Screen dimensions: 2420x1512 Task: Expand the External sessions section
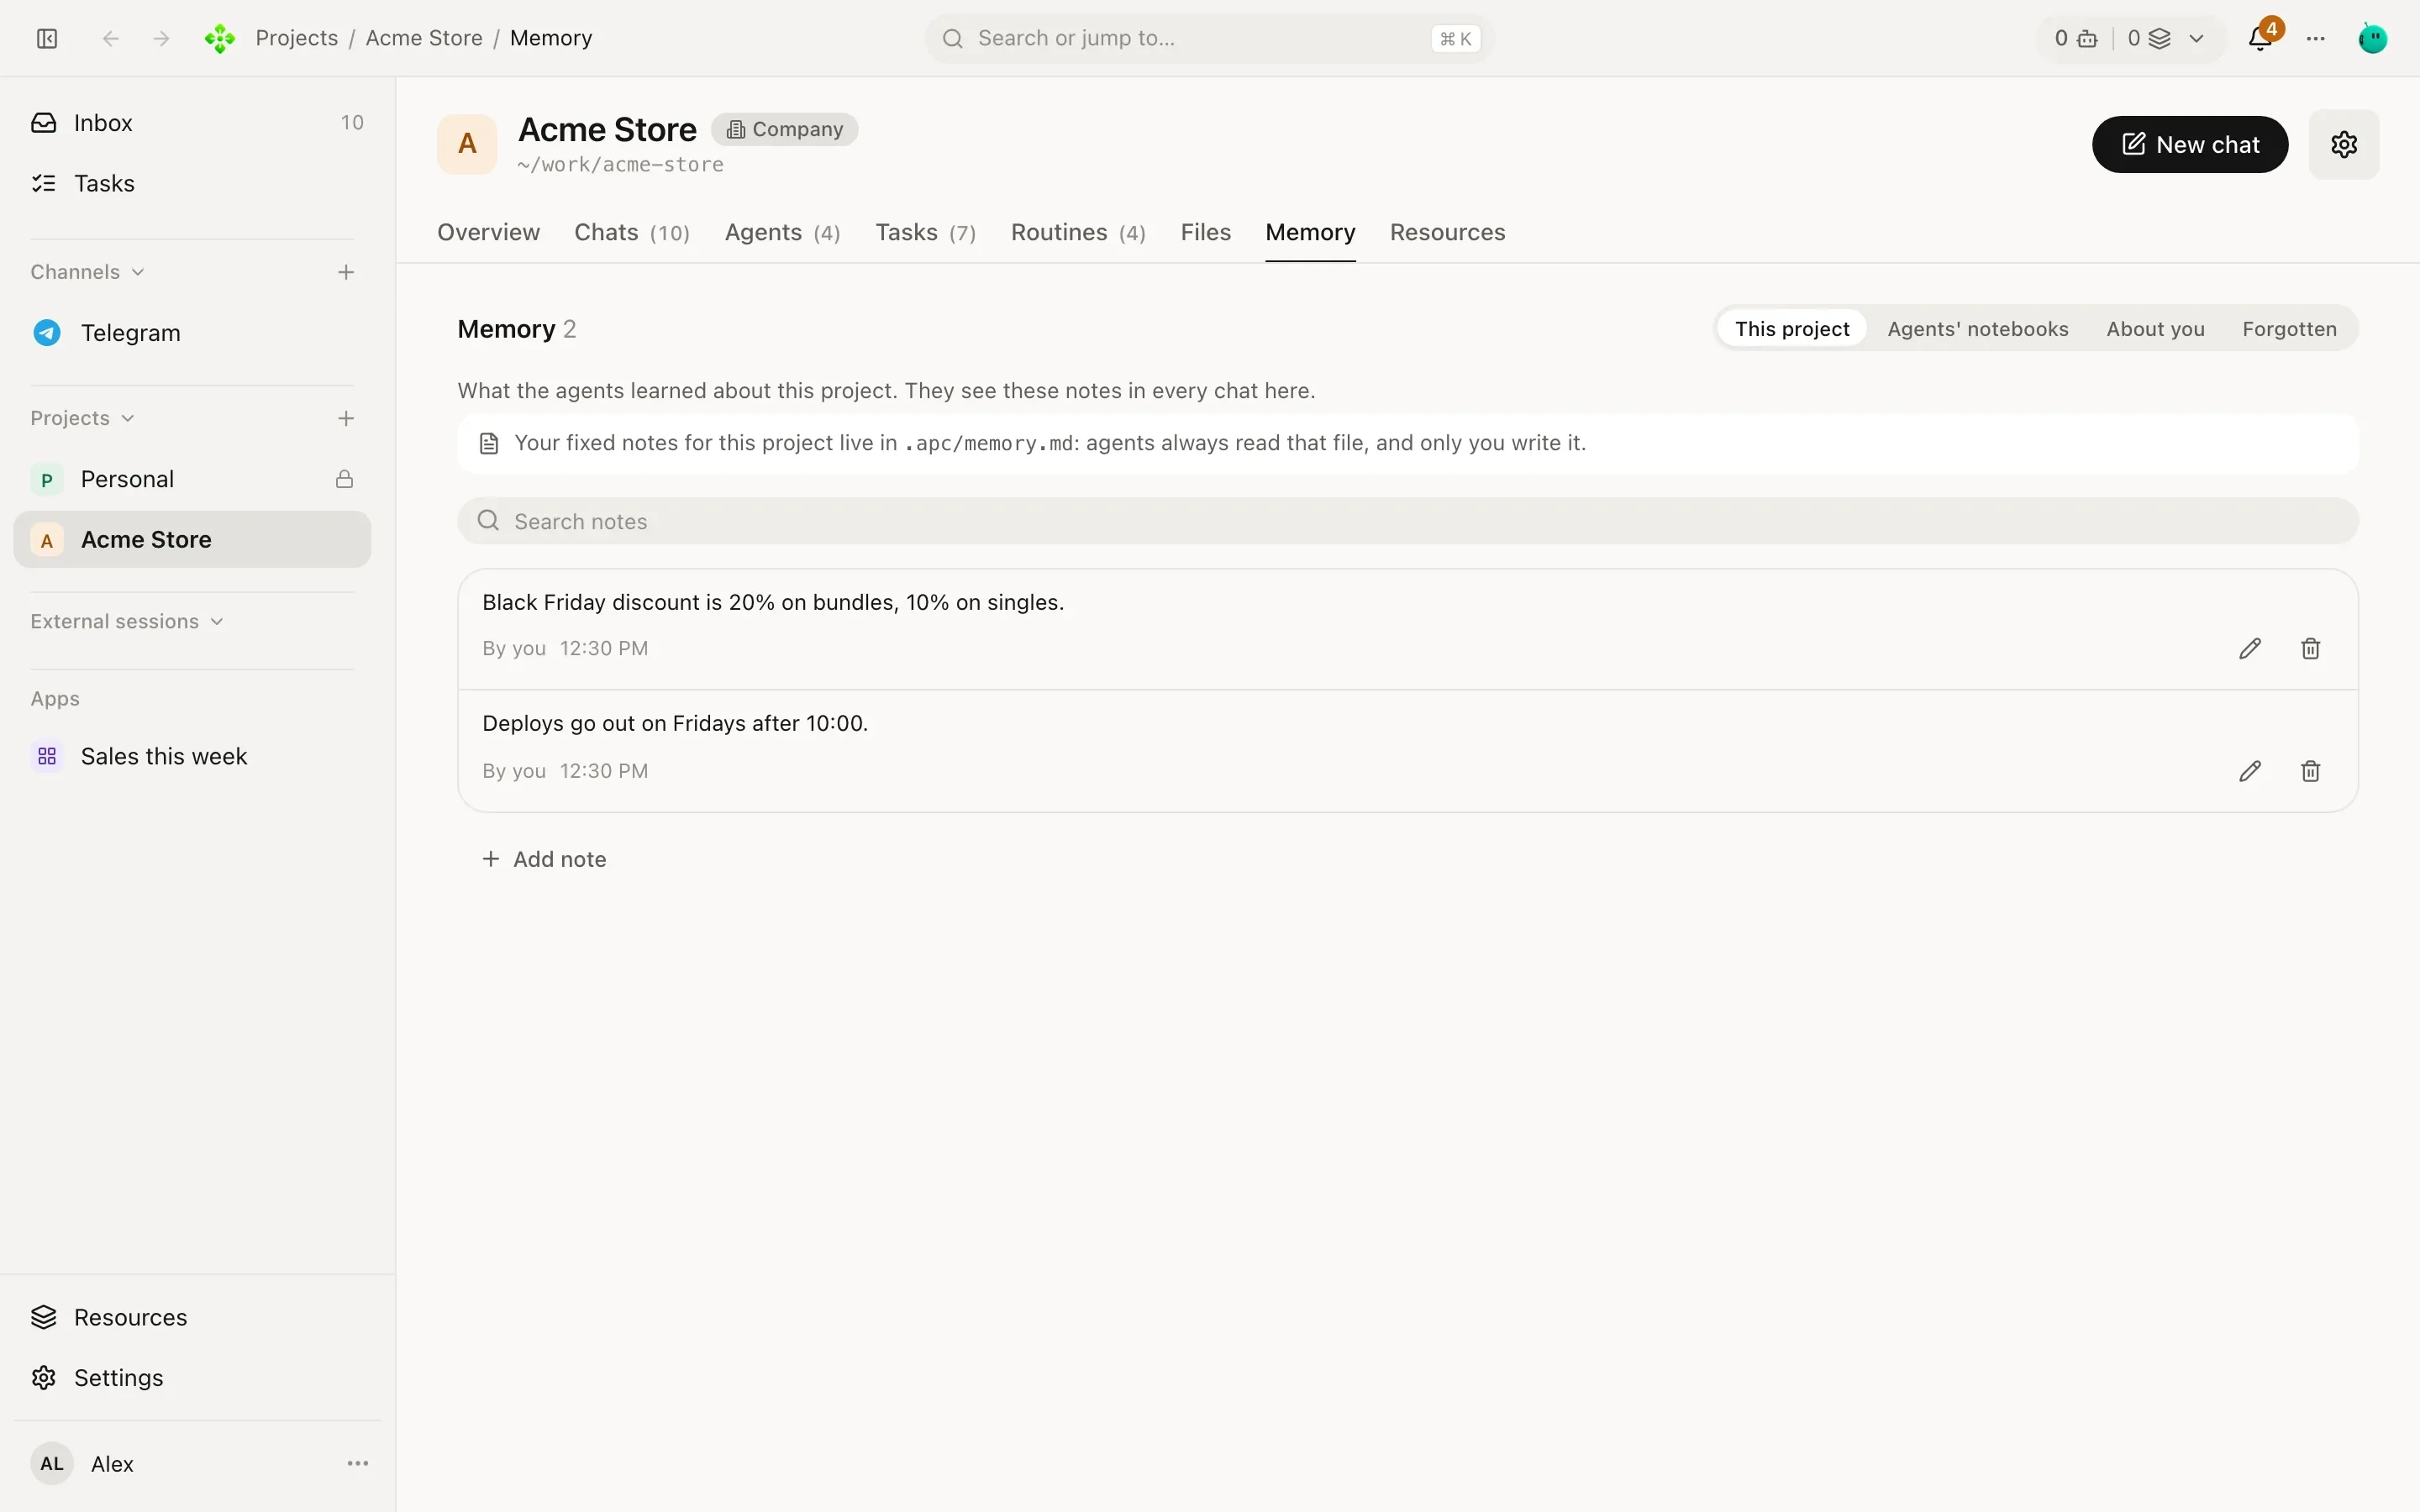(127, 621)
